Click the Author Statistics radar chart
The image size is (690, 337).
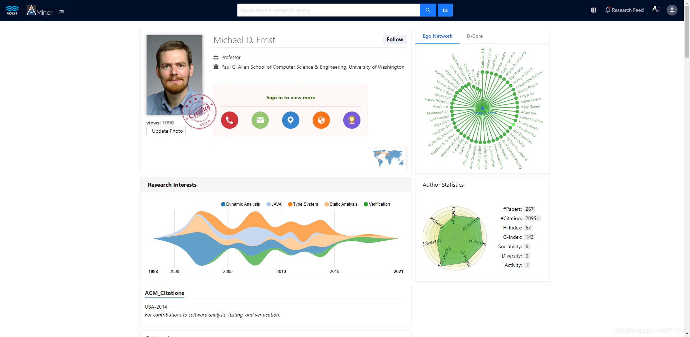[x=455, y=238]
